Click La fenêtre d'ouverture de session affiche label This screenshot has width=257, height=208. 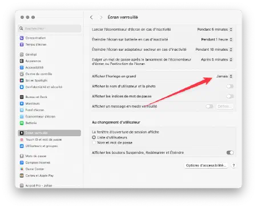click(126, 132)
